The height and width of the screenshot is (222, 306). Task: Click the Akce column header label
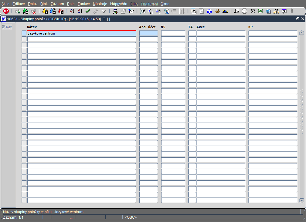click(201, 27)
